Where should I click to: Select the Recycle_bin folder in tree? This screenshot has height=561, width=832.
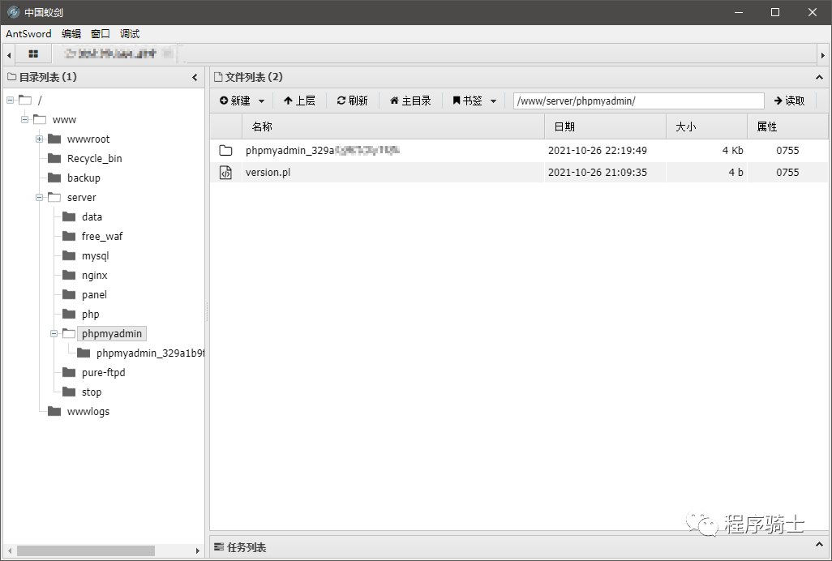(94, 159)
